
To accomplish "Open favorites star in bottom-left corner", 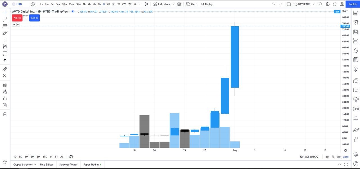I will click(5, 162).
